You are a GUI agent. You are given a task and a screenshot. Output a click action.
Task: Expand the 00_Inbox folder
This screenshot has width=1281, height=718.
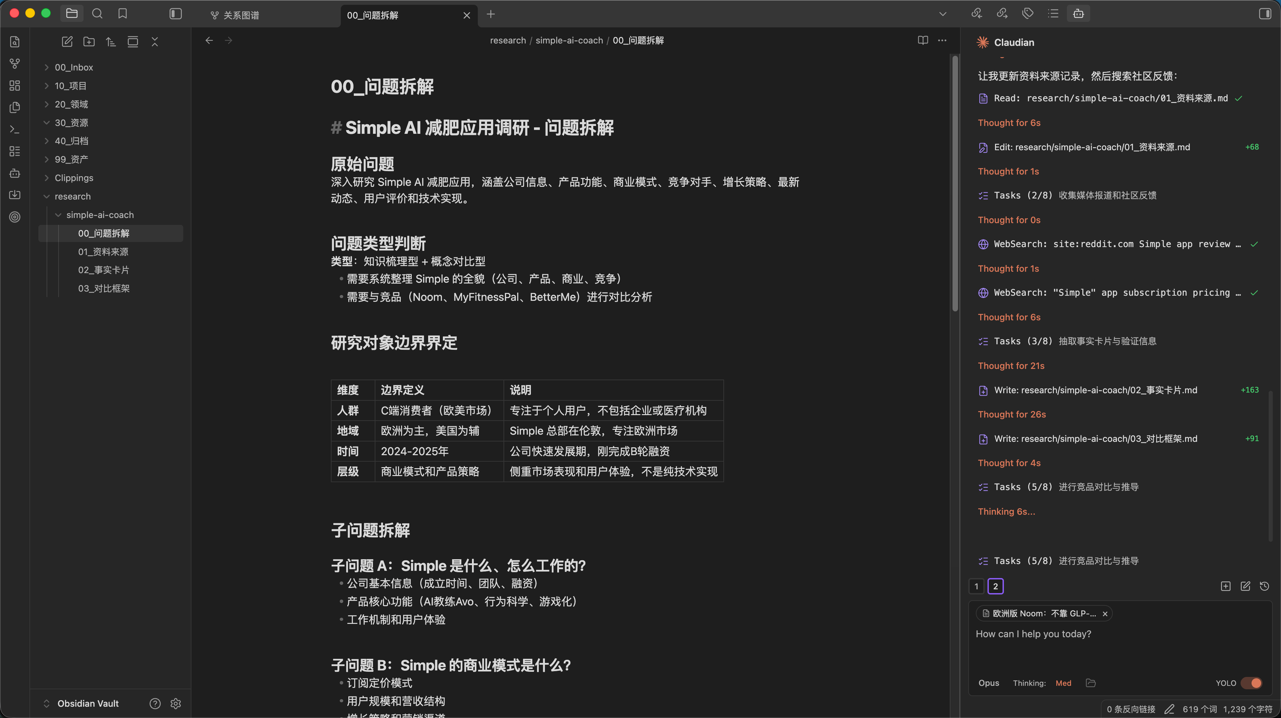[74, 67]
